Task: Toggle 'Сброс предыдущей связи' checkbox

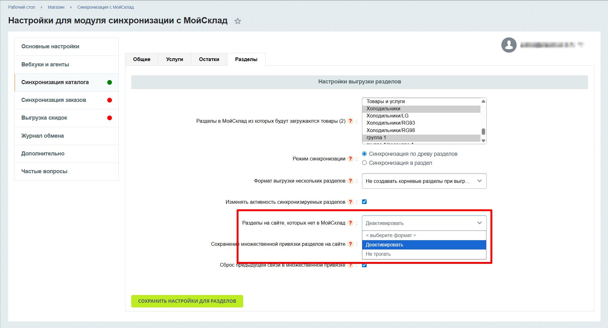Action: [x=364, y=265]
